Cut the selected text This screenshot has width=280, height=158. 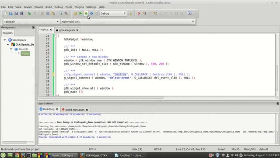[42, 14]
